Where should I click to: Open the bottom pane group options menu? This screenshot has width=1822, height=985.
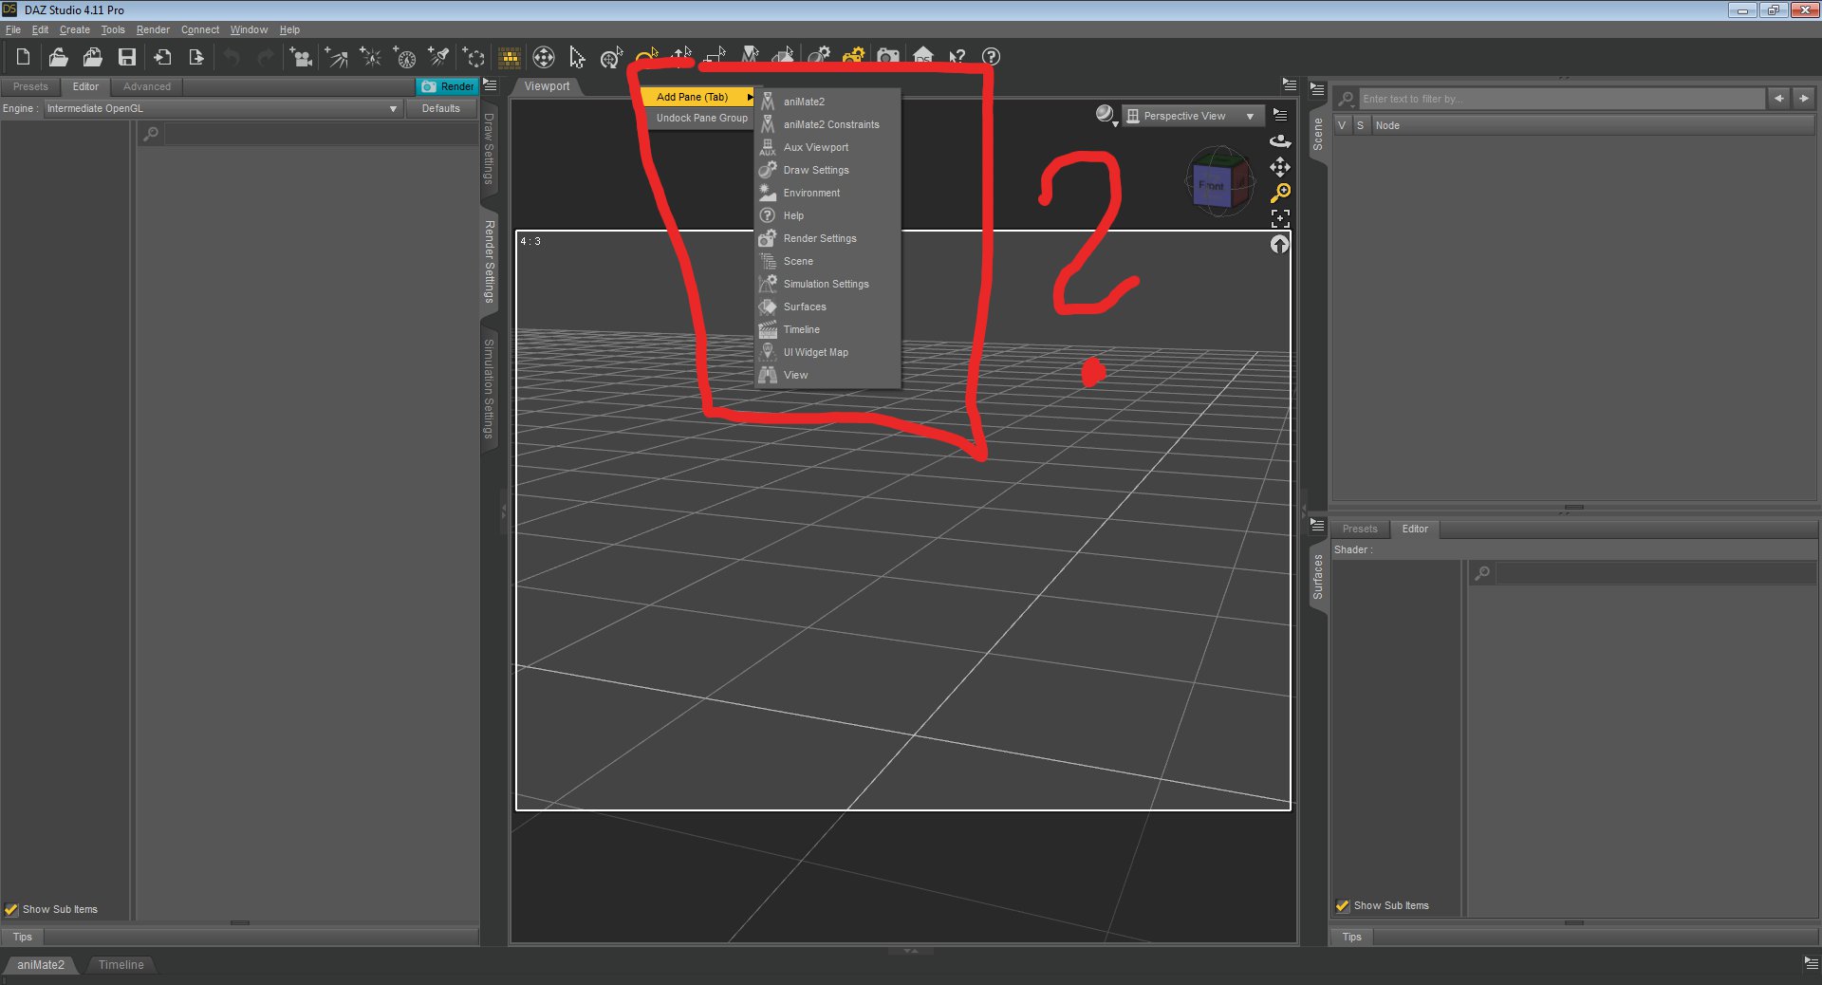point(1811,962)
